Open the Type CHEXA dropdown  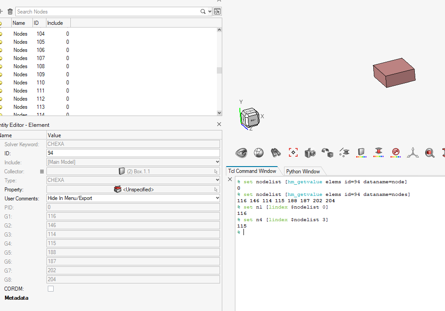pyautogui.click(x=217, y=180)
